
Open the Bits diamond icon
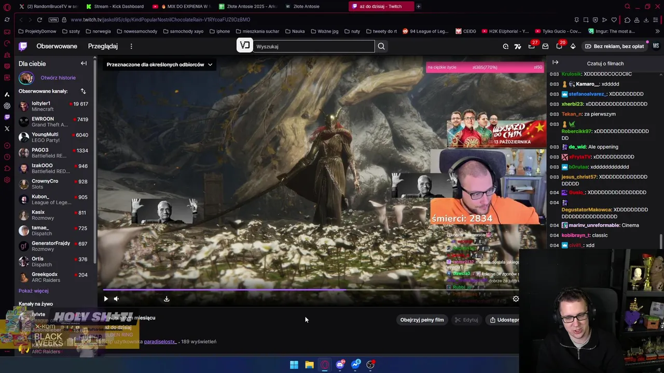coord(573,46)
